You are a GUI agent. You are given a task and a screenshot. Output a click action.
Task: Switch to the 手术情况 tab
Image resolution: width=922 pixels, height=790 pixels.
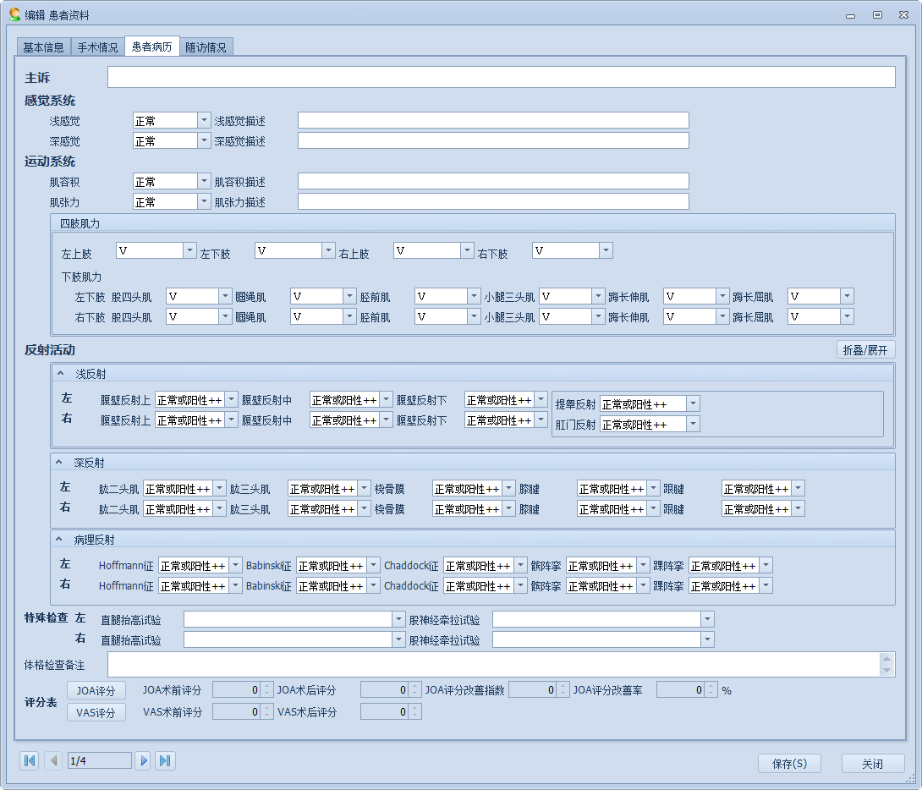point(97,47)
